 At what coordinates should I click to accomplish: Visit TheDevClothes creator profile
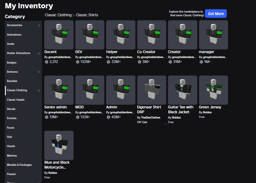point(151,118)
